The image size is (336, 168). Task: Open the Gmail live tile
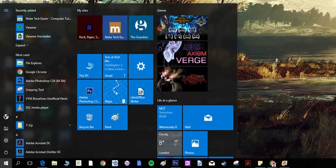click(x=115, y=66)
